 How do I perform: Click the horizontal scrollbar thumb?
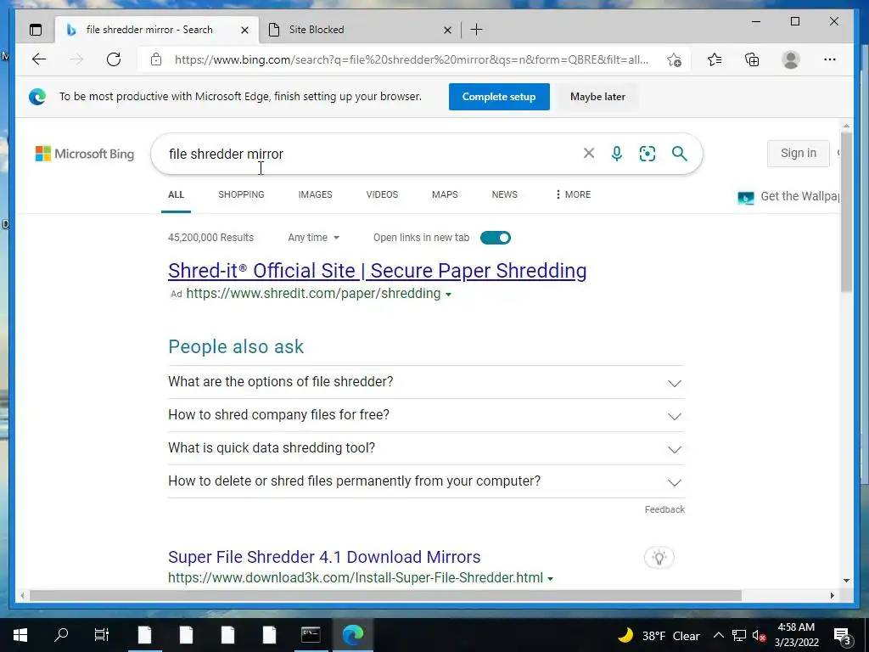(x=386, y=595)
